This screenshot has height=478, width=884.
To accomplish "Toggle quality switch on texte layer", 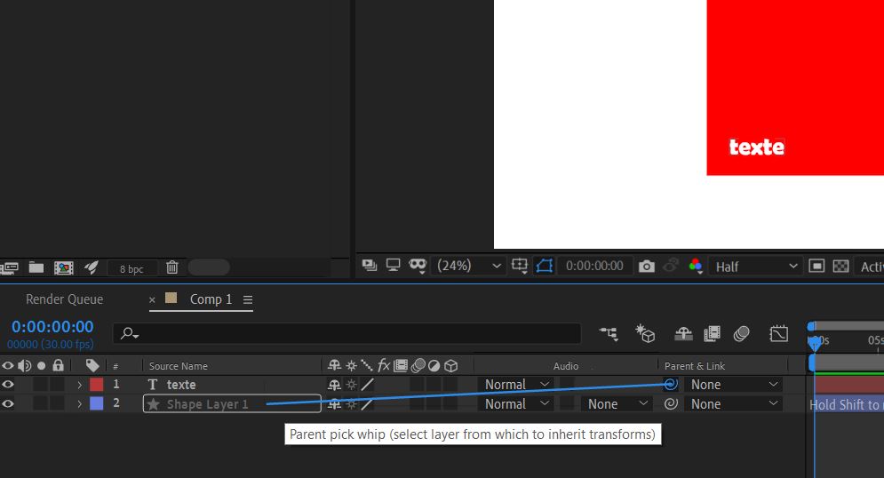I will (368, 385).
